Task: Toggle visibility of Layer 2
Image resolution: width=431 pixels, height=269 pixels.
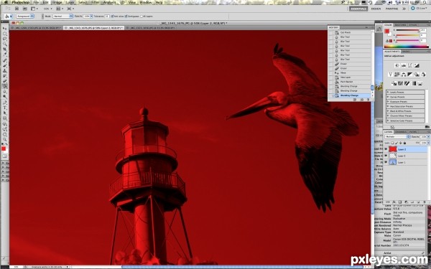Action: [386, 149]
